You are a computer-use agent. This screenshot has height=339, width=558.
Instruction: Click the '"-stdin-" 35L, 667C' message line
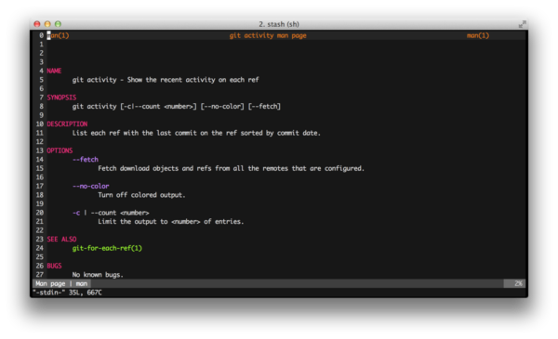[67, 293]
